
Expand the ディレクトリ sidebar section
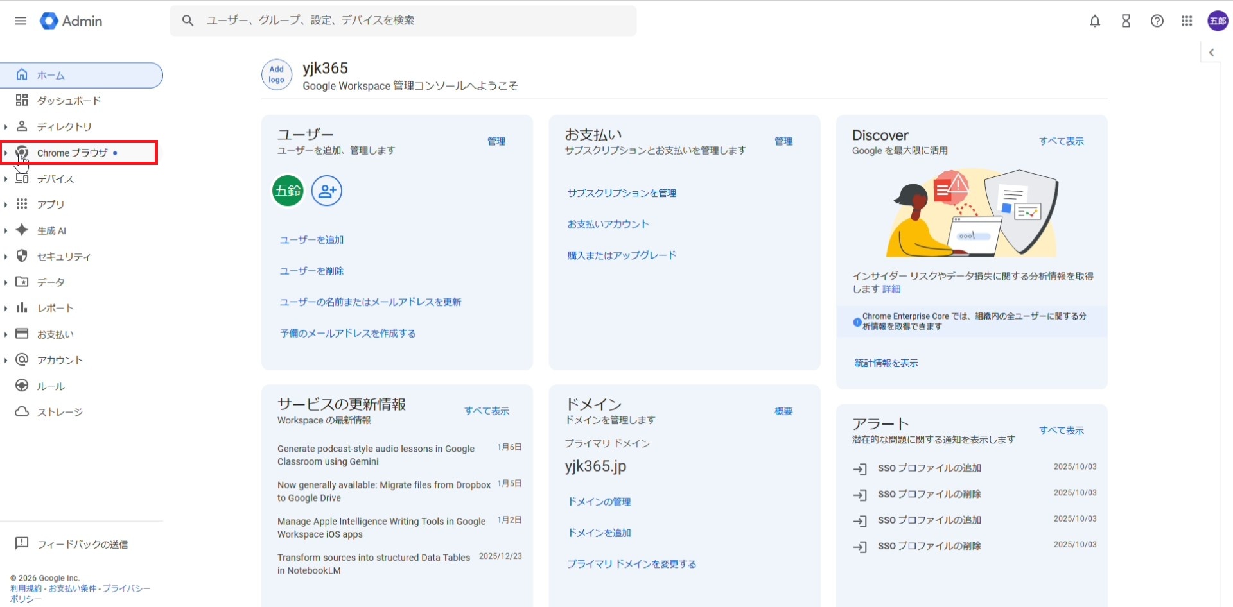click(x=6, y=127)
